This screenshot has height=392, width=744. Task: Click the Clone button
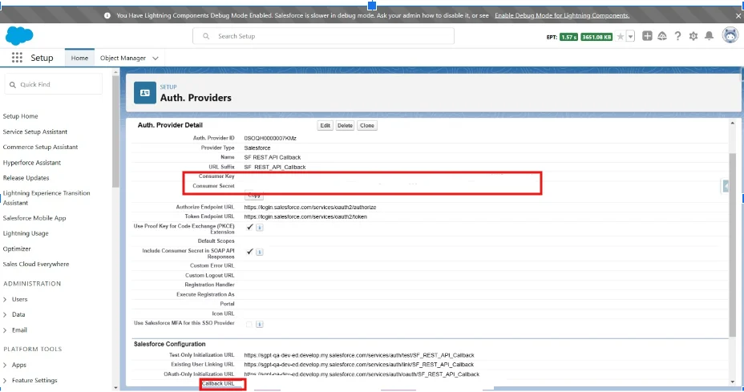[366, 126]
